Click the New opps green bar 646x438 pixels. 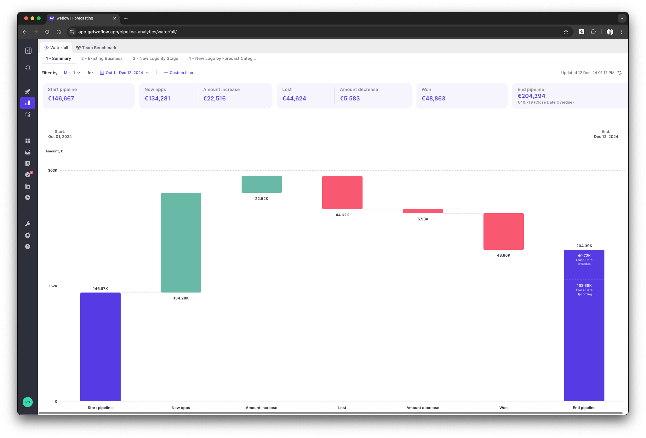(181, 242)
